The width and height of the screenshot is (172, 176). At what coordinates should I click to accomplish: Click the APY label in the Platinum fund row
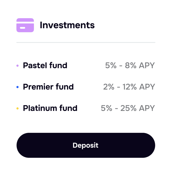[x=147, y=108]
